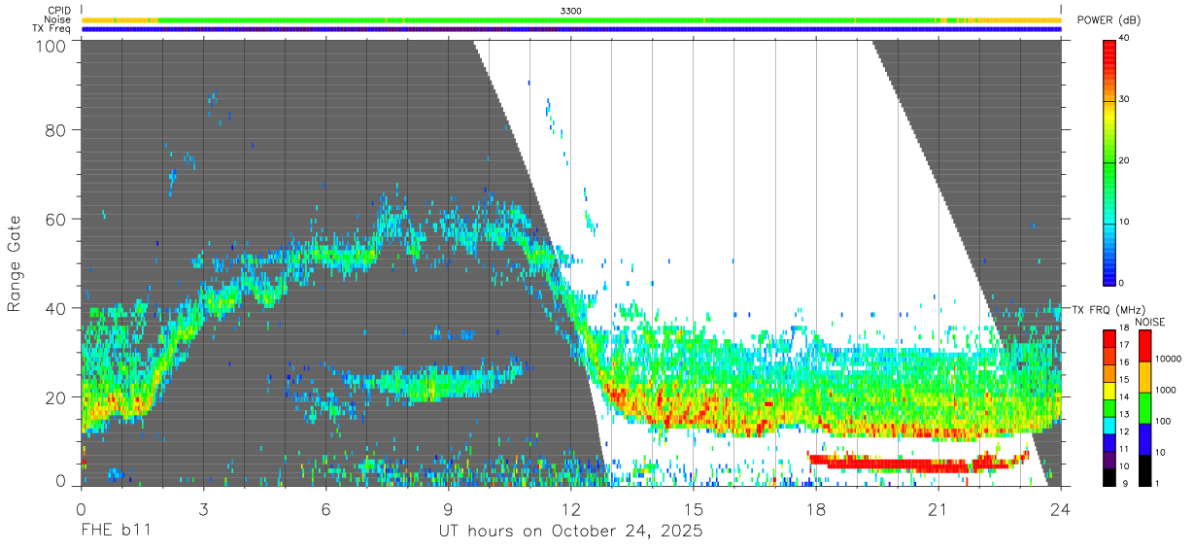Click the 10000 noise scale label

[1167, 359]
